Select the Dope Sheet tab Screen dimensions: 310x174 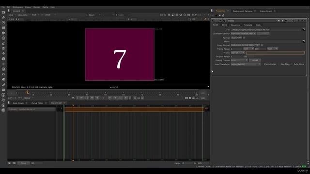point(56,103)
